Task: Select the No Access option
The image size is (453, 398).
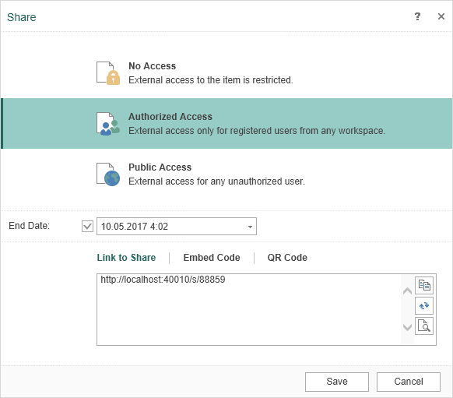Action: [226, 73]
